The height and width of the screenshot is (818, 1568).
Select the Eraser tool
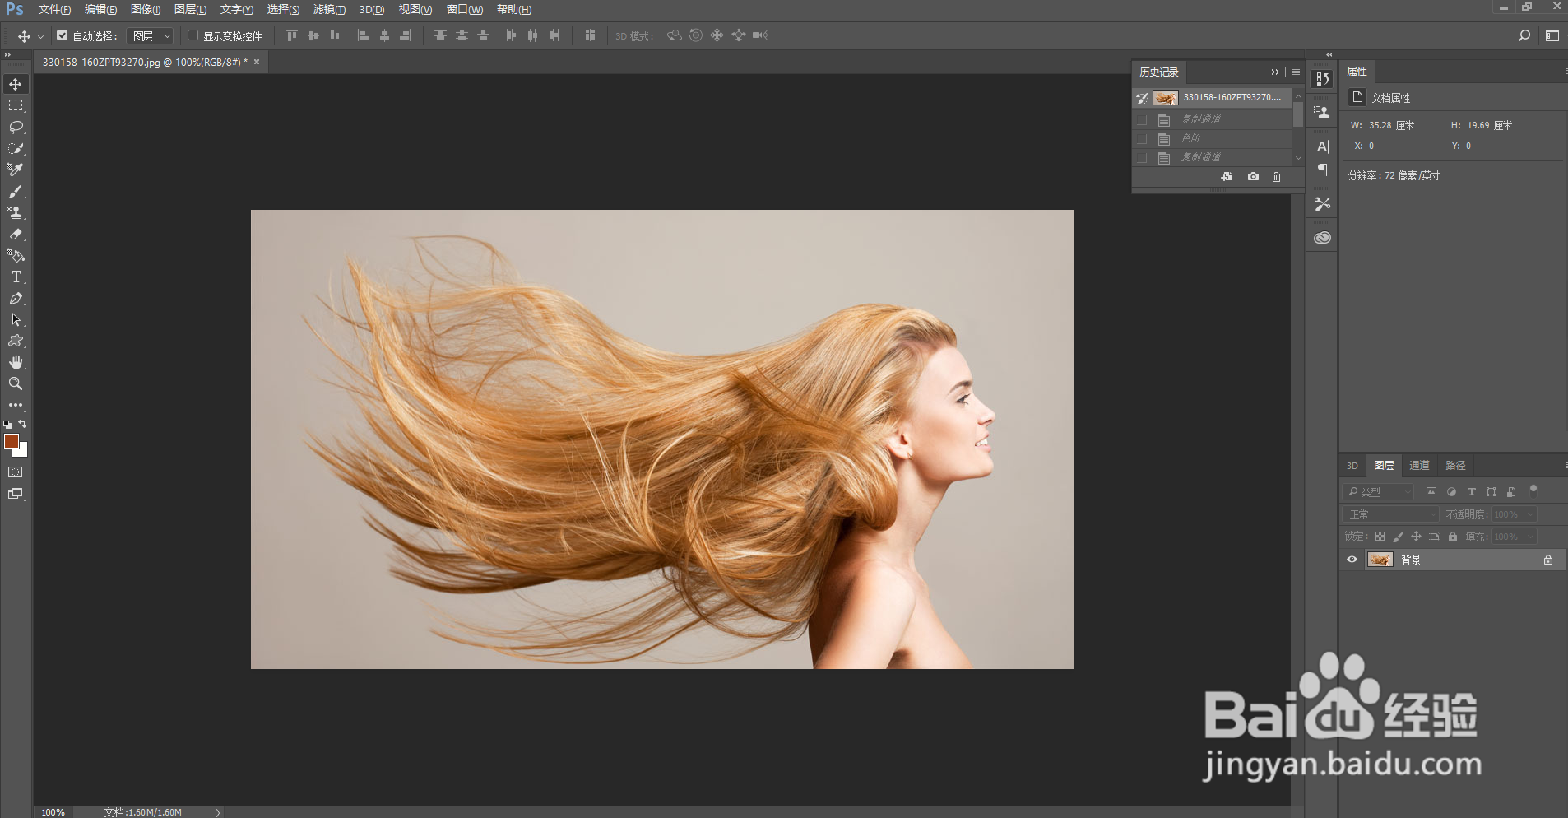(x=16, y=235)
